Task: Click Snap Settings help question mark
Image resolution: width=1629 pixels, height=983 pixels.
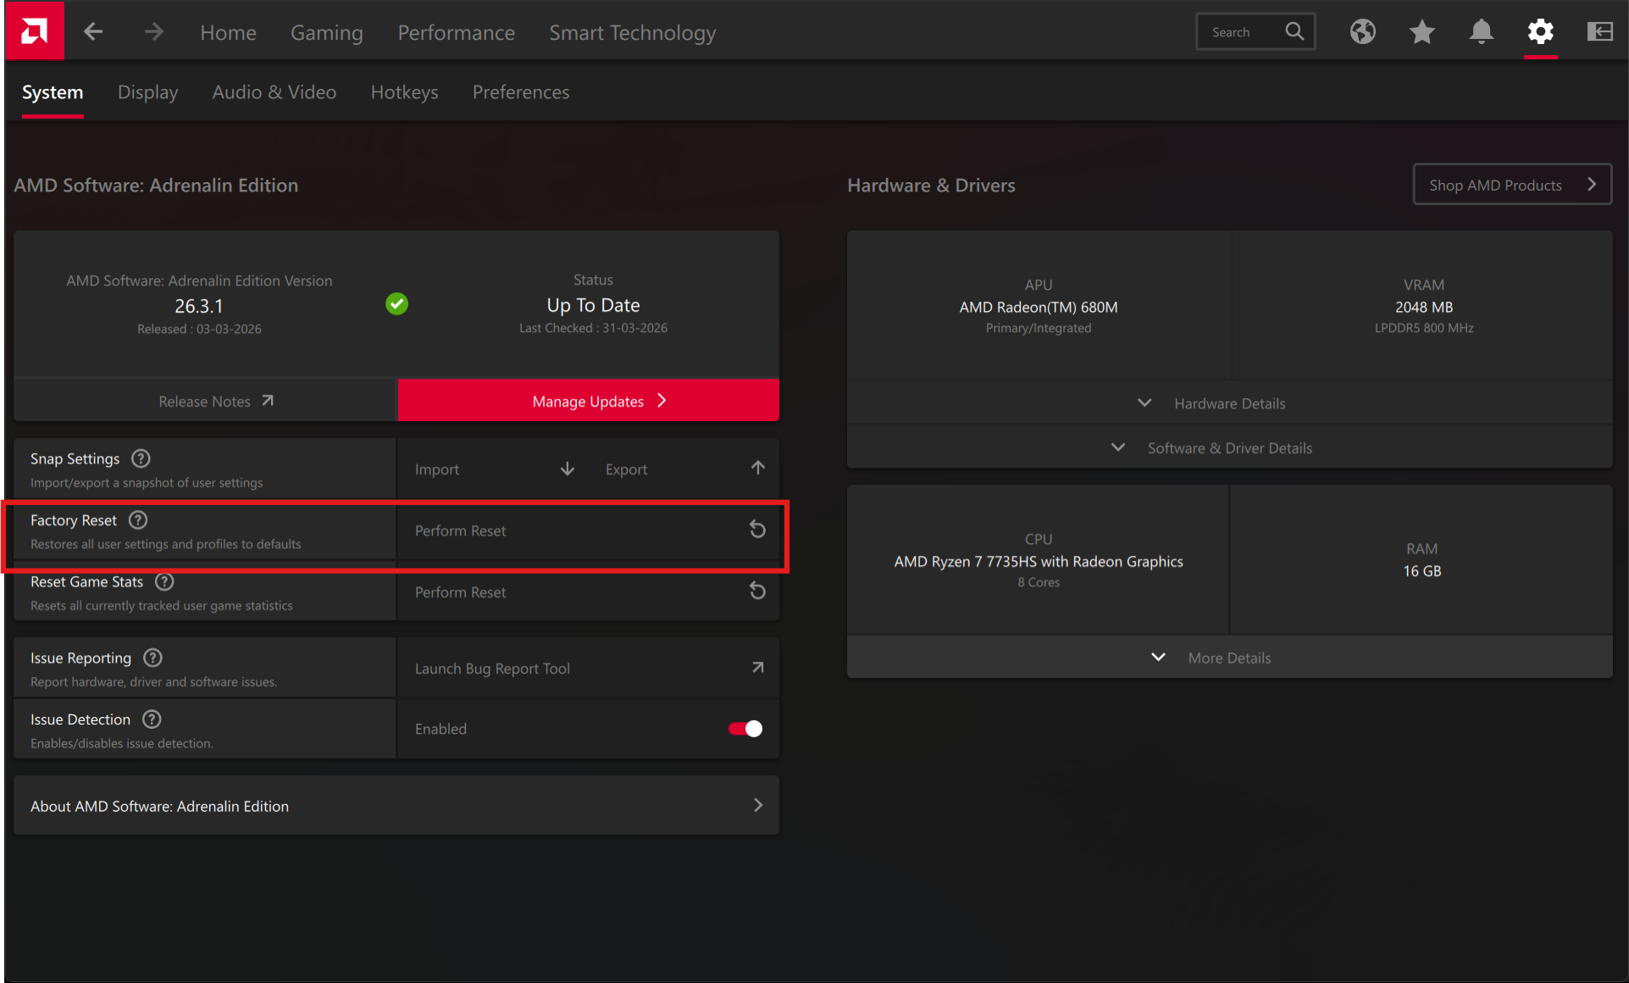Action: tap(141, 458)
